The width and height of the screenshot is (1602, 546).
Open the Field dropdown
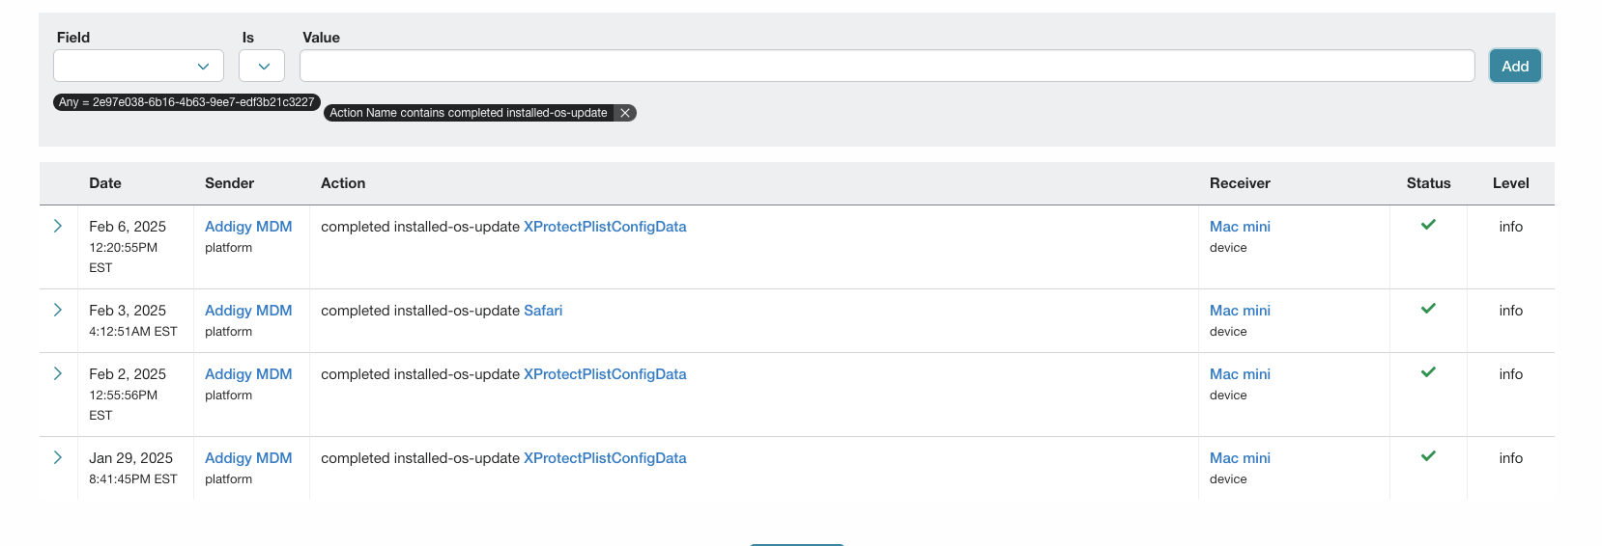click(x=138, y=66)
